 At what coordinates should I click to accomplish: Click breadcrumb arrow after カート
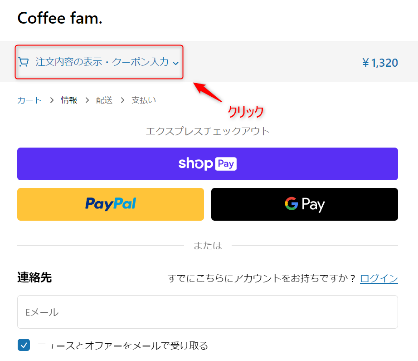point(52,100)
